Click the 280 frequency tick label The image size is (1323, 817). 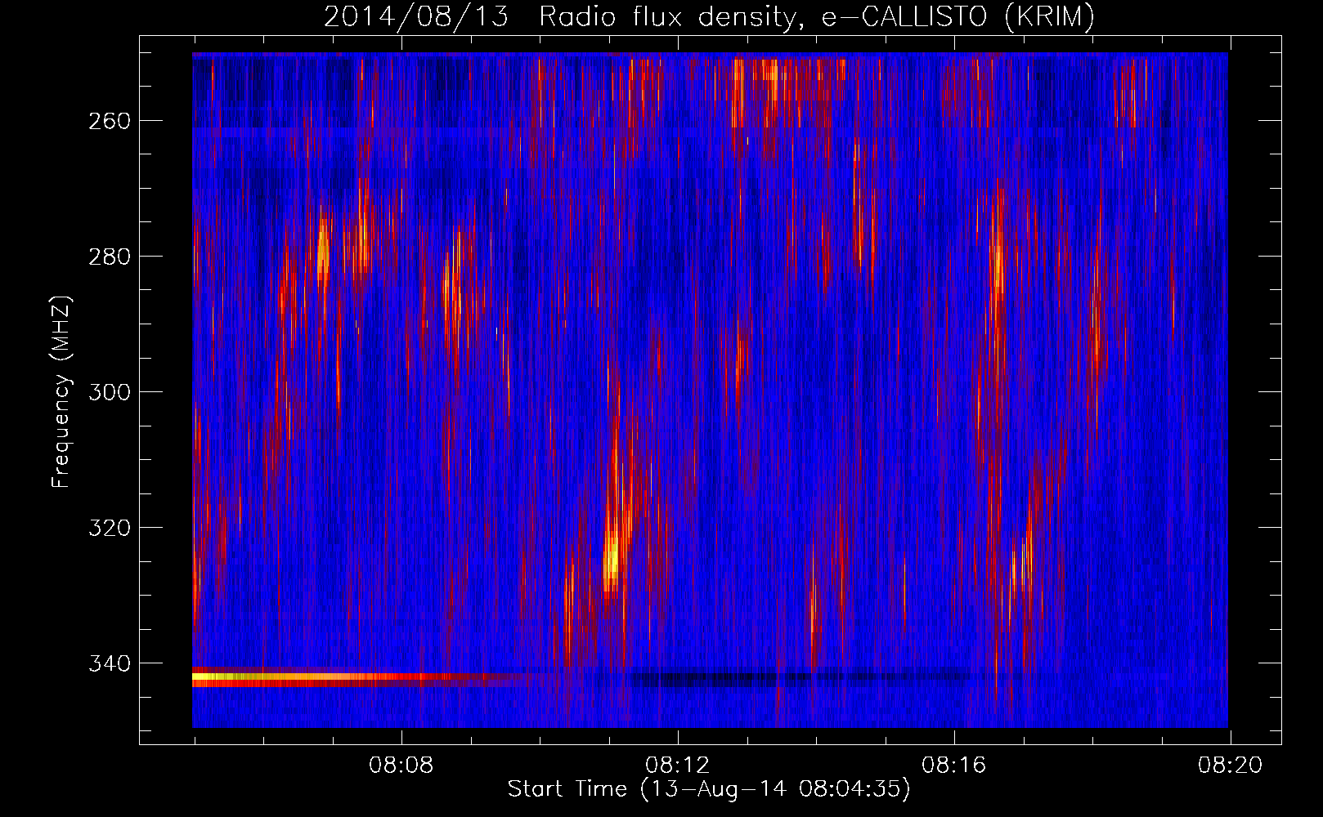pyautogui.click(x=109, y=257)
